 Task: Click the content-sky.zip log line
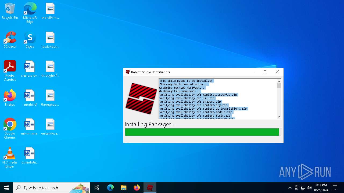pyautogui.click(x=193, y=105)
